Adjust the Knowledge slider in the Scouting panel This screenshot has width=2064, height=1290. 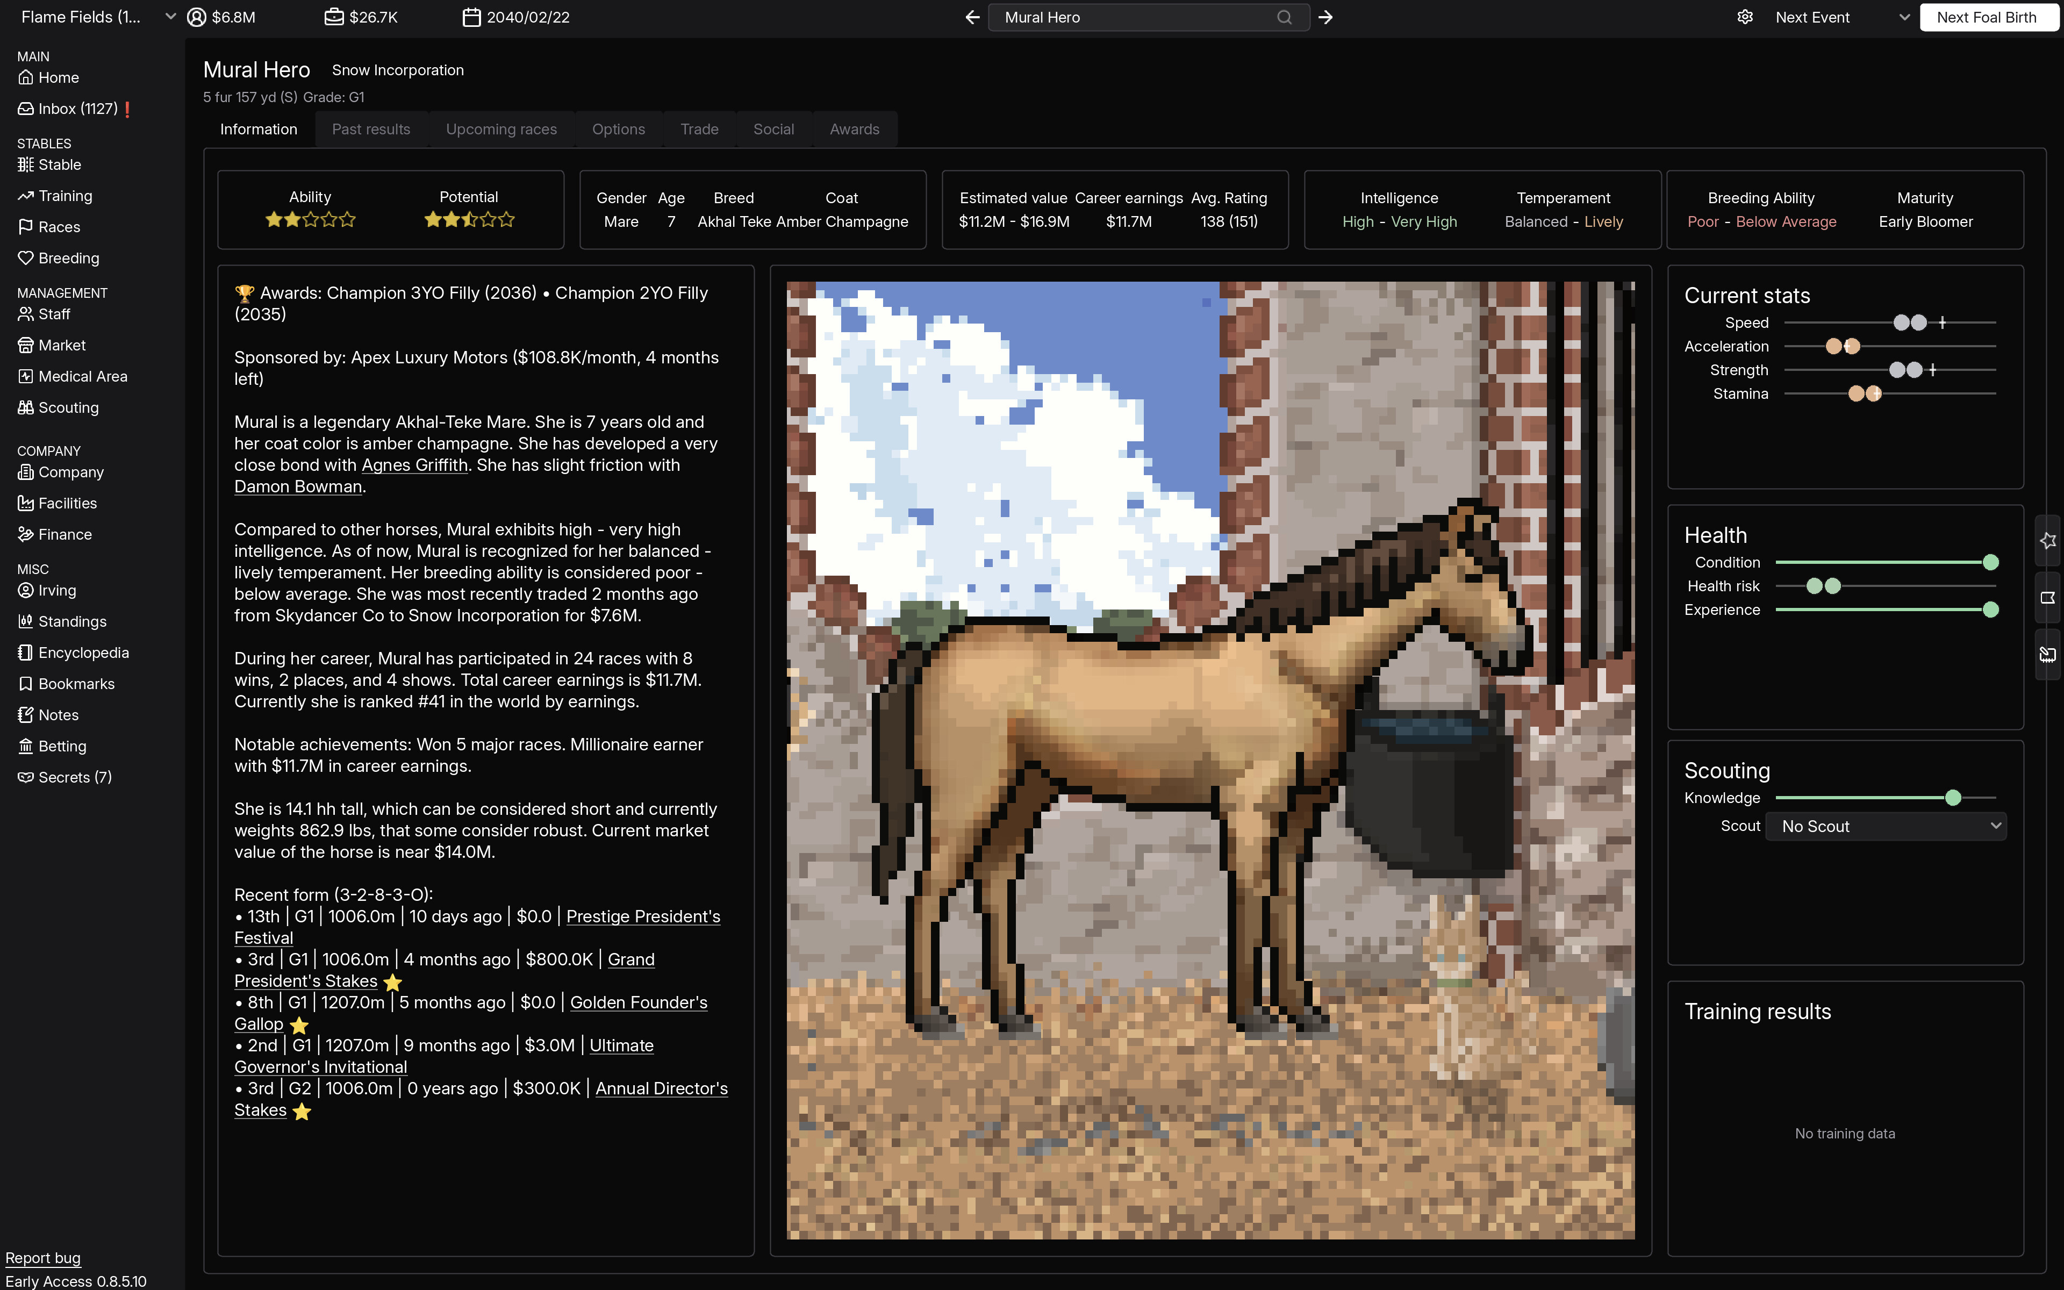1954,797
